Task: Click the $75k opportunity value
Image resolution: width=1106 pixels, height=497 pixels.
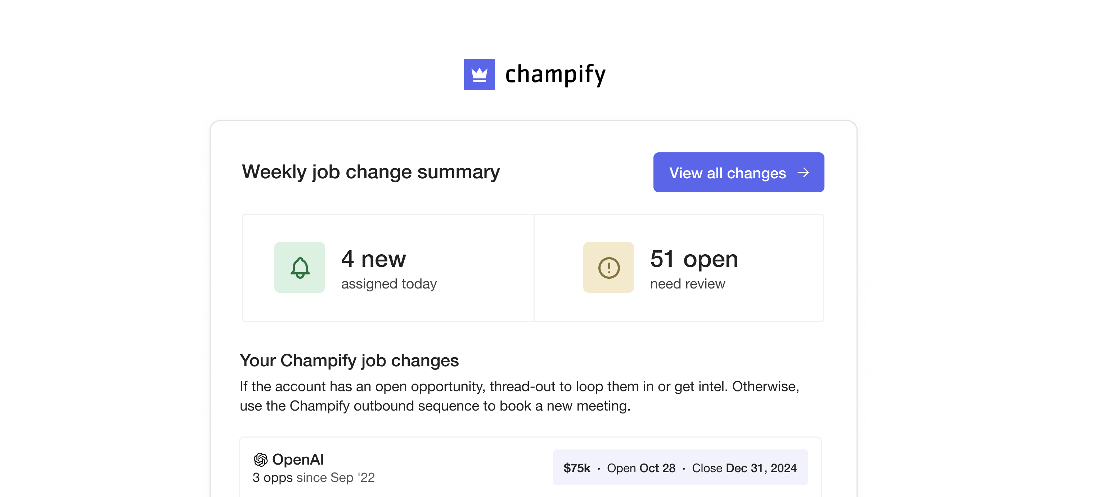Action: [x=577, y=468]
